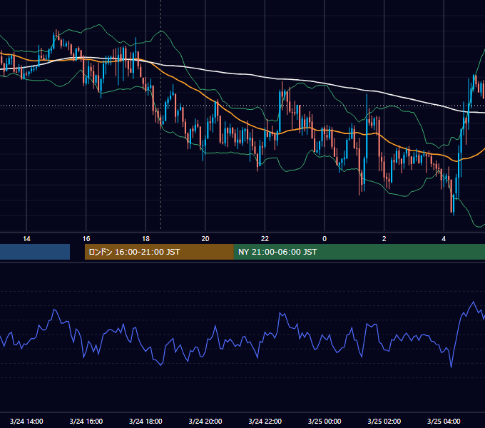Click the 18 hour axis label
Viewport: 485px width, 428px height.
pos(145,239)
